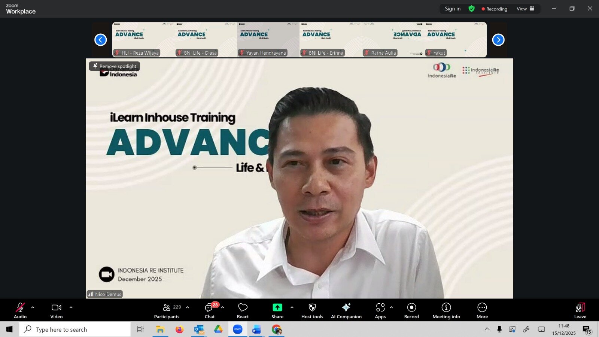Launch AI Companion
This screenshot has width=599, height=337.
(346, 311)
